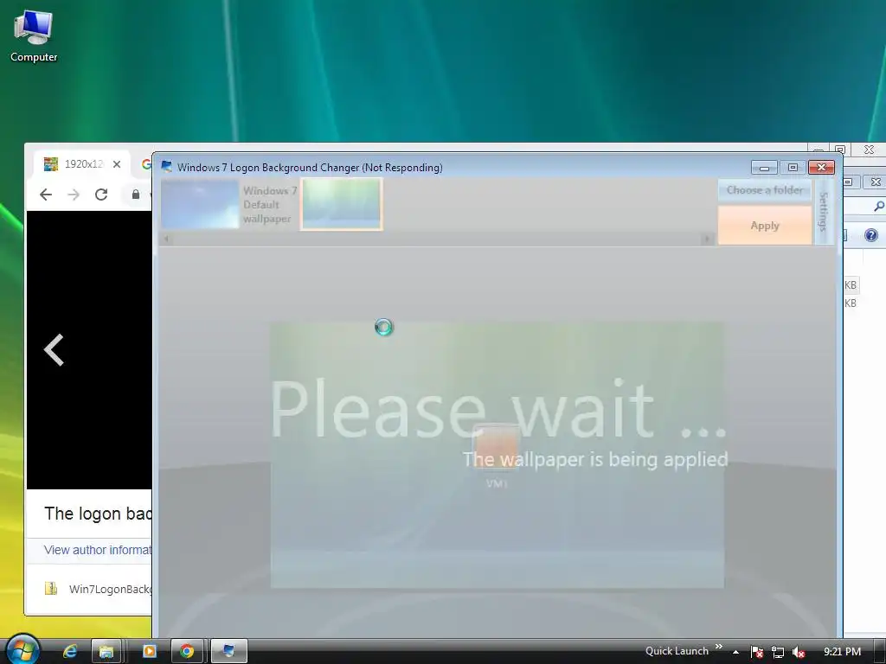Click the previous image chevron in Chrome

pos(55,350)
